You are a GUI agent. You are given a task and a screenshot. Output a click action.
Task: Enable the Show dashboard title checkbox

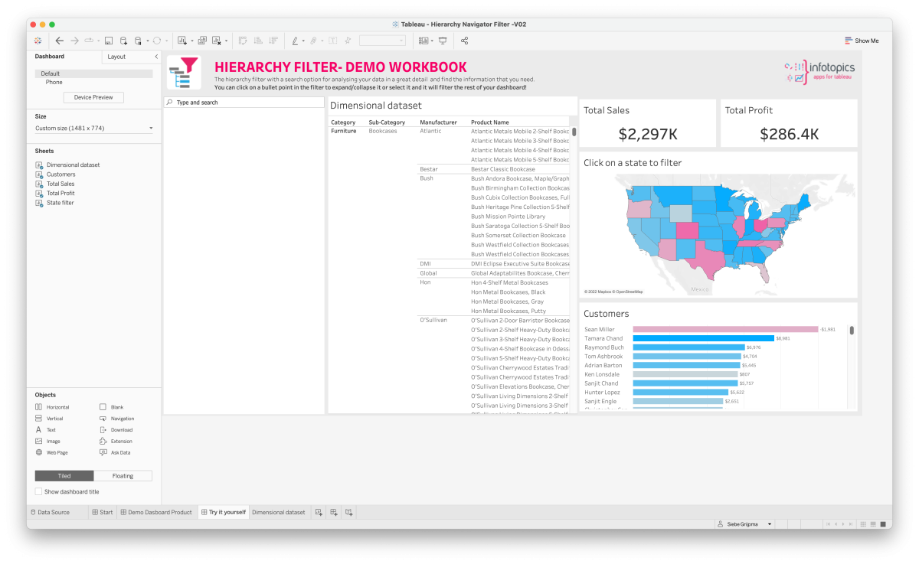pos(37,491)
